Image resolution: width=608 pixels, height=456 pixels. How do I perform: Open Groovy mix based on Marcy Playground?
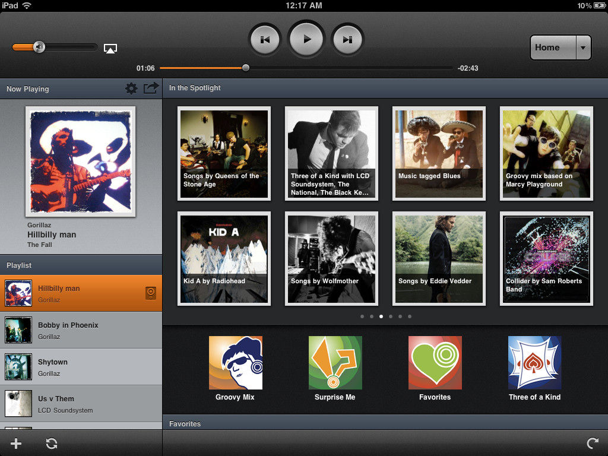coord(546,154)
